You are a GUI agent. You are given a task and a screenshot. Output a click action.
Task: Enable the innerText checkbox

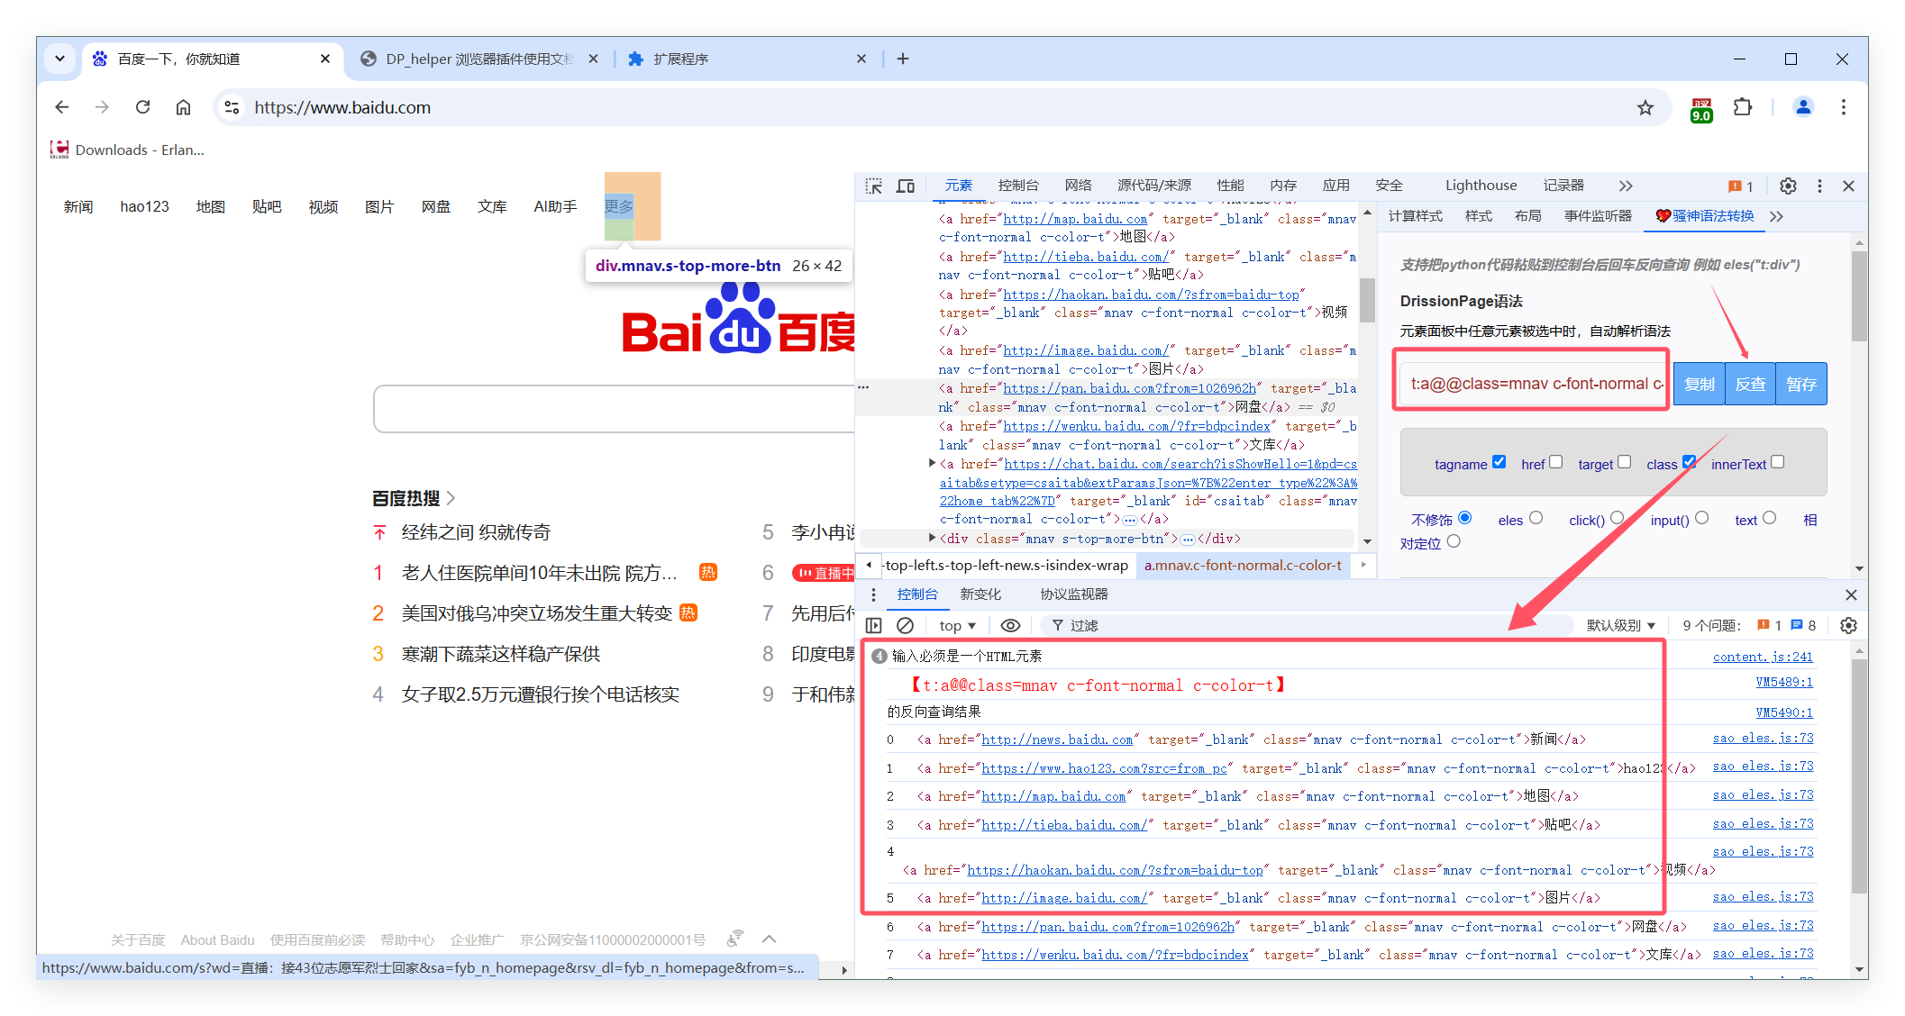[x=1777, y=462]
